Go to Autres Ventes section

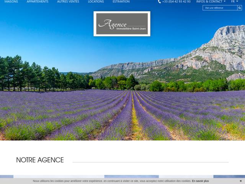(x=68, y=2)
